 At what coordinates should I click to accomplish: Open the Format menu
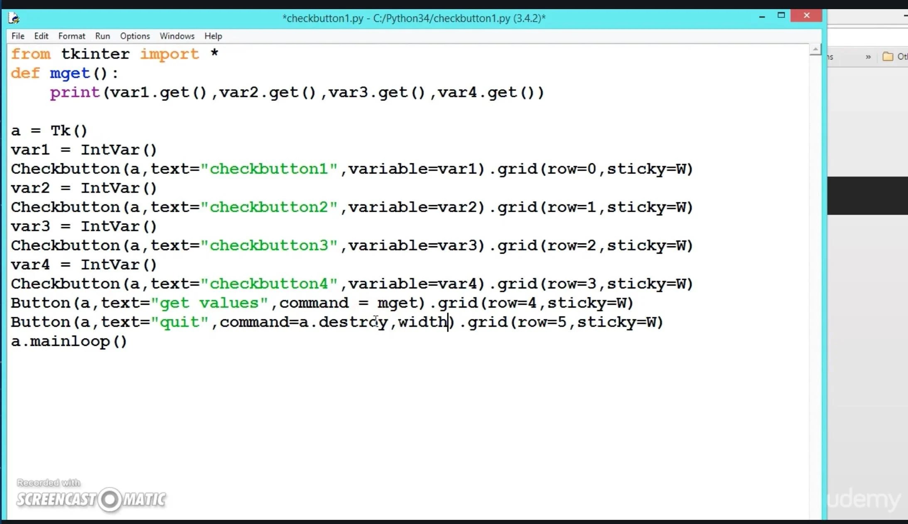(x=71, y=36)
